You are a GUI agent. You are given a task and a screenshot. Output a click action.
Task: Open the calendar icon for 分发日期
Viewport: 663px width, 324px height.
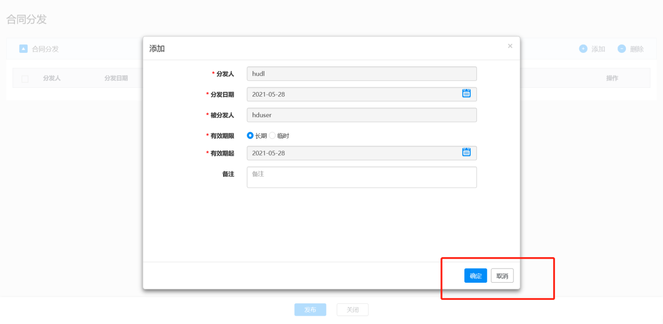click(x=466, y=94)
